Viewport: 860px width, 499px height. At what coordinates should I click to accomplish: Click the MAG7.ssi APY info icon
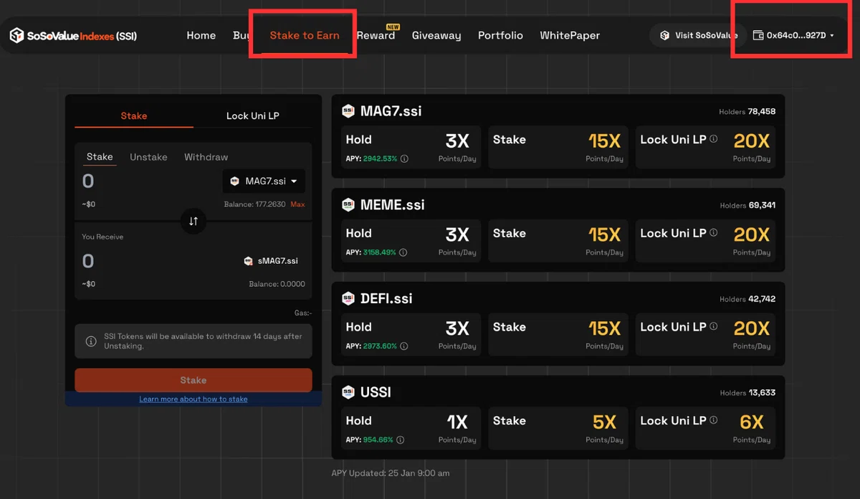click(x=404, y=159)
